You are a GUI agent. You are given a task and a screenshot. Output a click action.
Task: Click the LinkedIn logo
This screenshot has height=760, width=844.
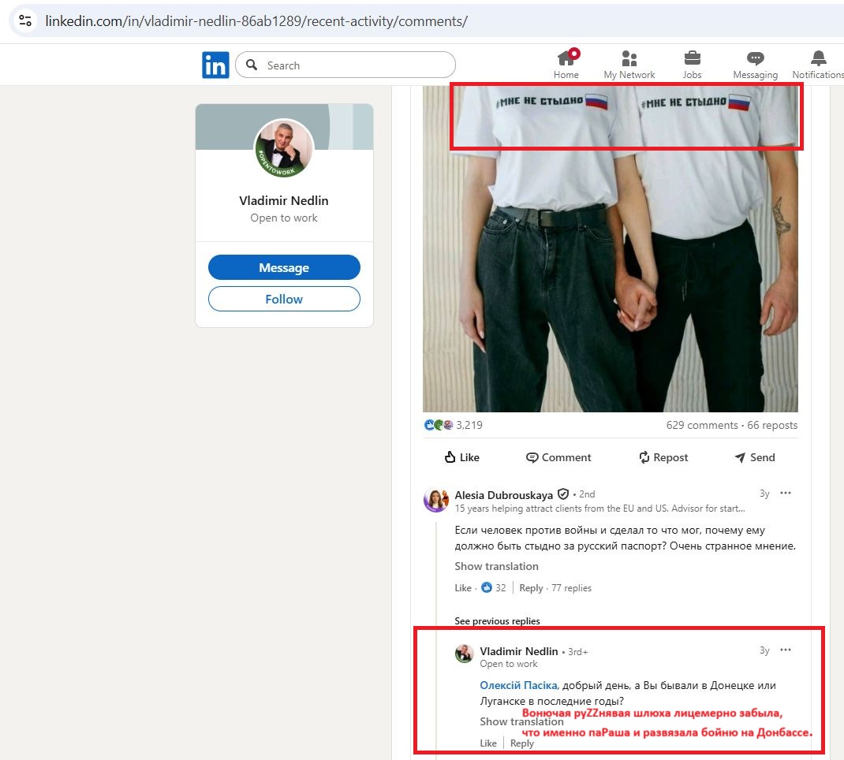coord(215,65)
